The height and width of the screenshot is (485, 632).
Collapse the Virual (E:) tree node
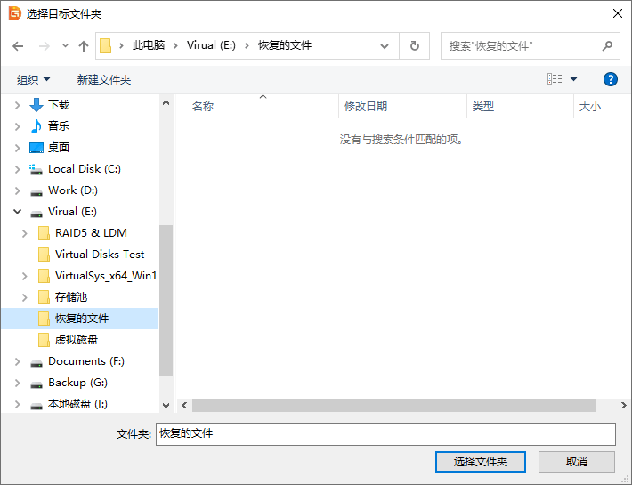coord(17,212)
